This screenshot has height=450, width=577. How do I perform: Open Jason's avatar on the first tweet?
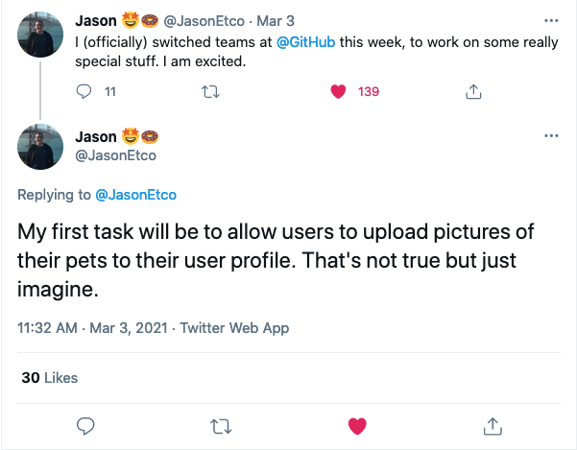pyautogui.click(x=40, y=35)
